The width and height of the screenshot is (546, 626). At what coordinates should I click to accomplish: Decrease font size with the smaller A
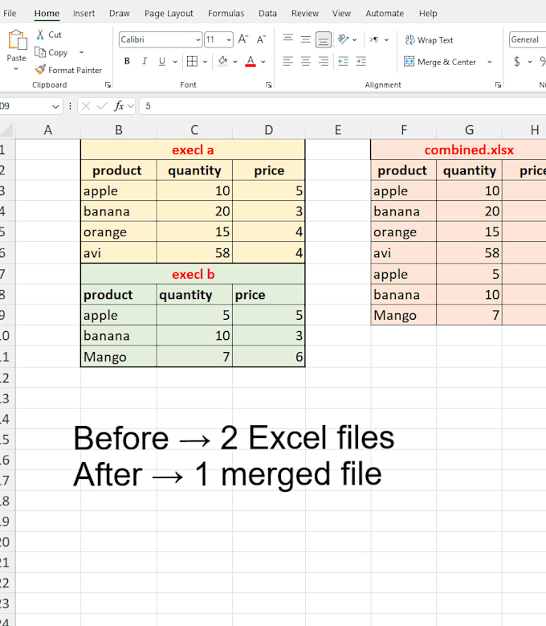click(261, 39)
